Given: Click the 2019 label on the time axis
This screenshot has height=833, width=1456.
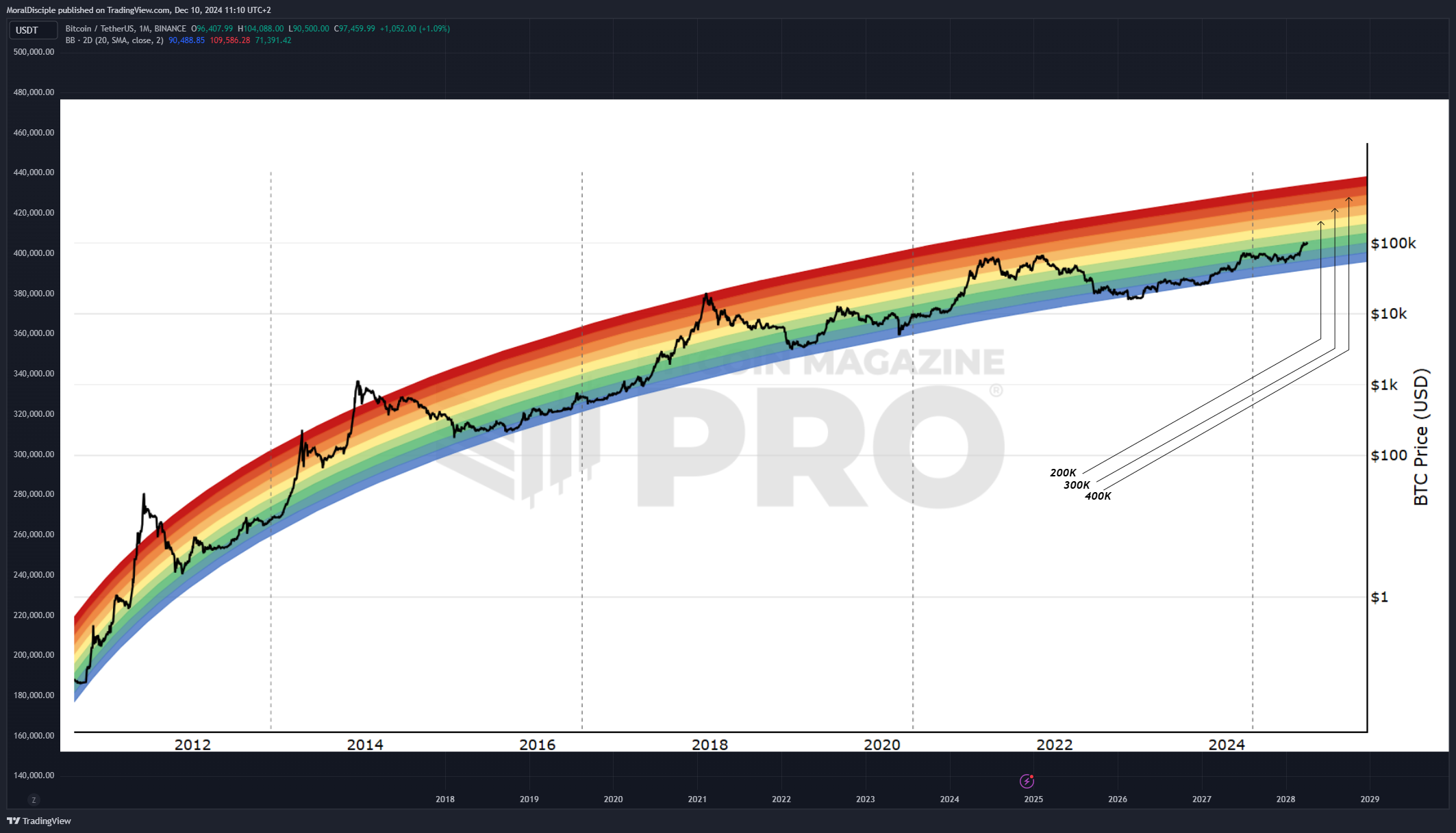Looking at the screenshot, I should pyautogui.click(x=529, y=799).
